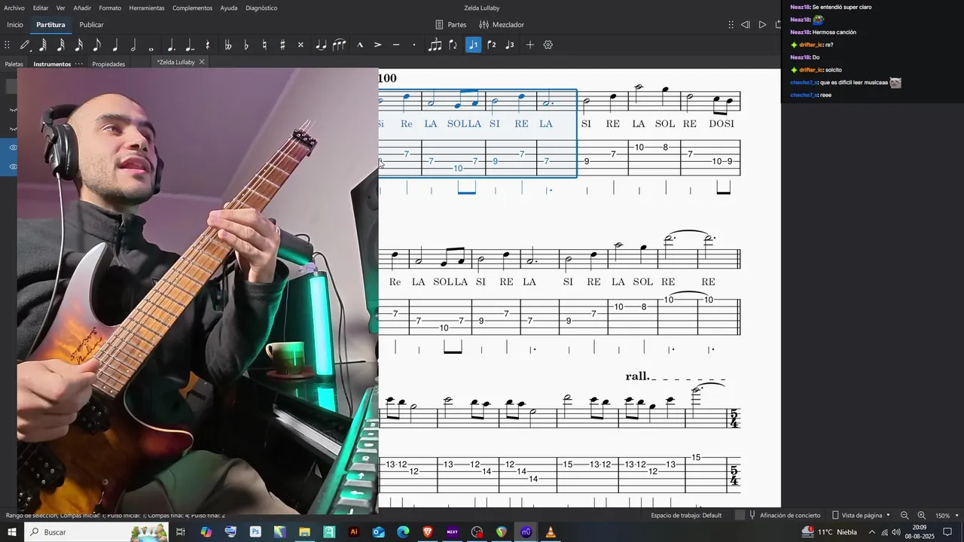Image resolution: width=964 pixels, height=542 pixels.
Task: Open the Windows Start menu
Action: 12,532
